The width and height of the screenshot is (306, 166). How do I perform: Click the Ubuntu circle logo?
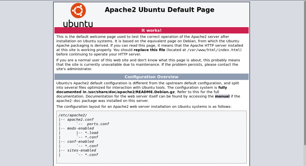78,11
